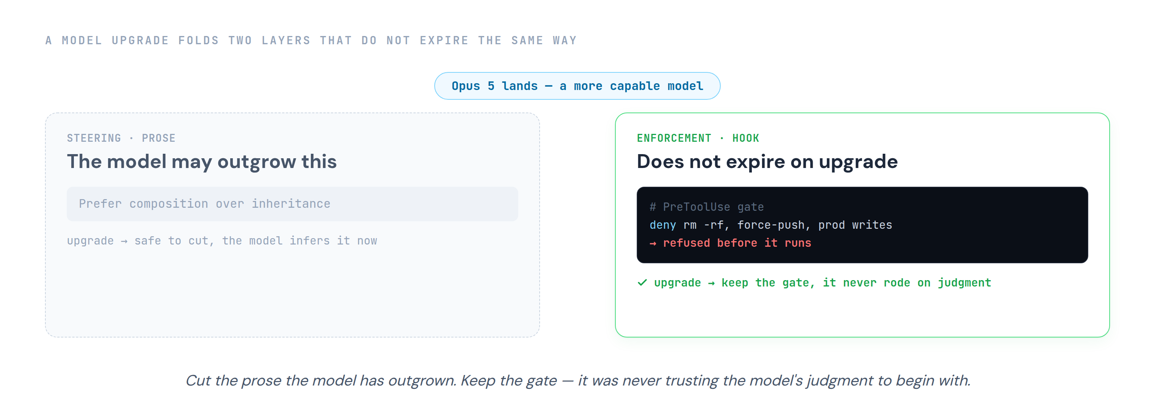Click the arrow in 'upgrade → keep the gate'
1155x420 pixels.
(711, 283)
